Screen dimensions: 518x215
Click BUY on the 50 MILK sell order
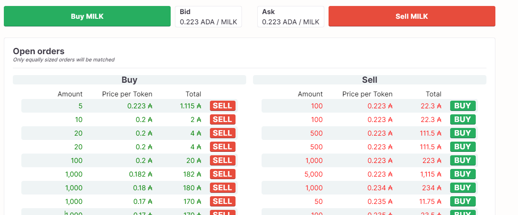click(463, 201)
